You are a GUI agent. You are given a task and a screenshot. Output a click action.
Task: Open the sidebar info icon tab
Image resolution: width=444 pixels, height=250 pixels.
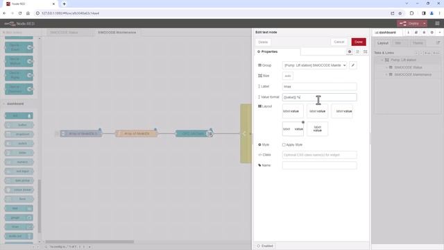point(409,33)
